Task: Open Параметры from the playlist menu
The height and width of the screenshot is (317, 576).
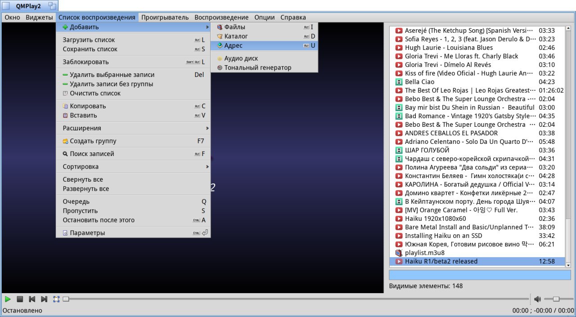Action: [x=133, y=233]
